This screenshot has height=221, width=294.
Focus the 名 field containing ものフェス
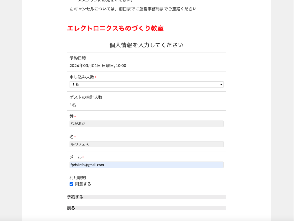(x=146, y=144)
